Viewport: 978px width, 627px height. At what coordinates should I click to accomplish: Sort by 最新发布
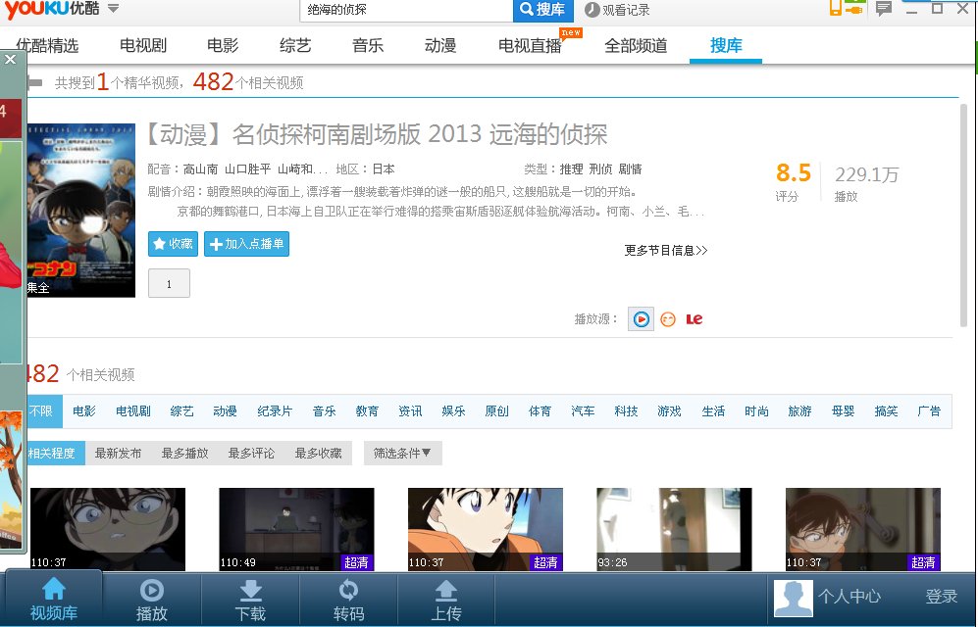tap(118, 454)
